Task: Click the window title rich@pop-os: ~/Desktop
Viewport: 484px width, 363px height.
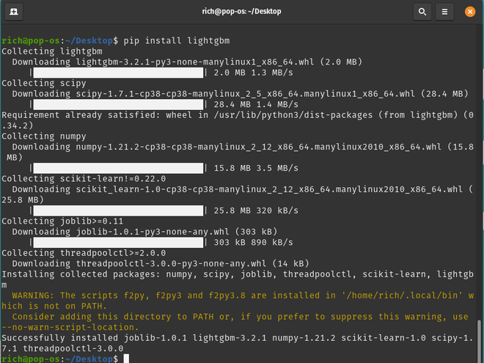Action: (x=241, y=12)
